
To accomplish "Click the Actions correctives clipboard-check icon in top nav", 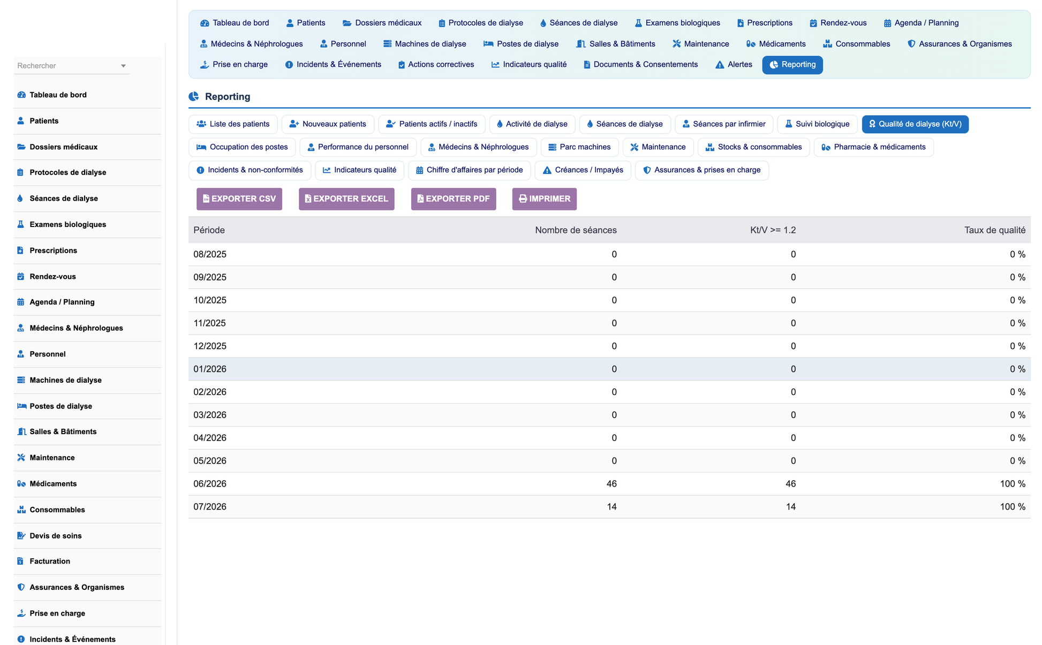I will 402,65.
